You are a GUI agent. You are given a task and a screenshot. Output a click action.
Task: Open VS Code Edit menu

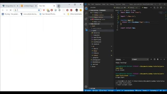[x=93, y=4]
